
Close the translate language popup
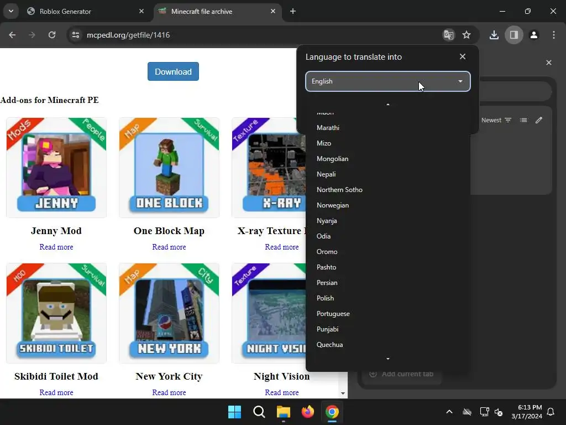(463, 57)
